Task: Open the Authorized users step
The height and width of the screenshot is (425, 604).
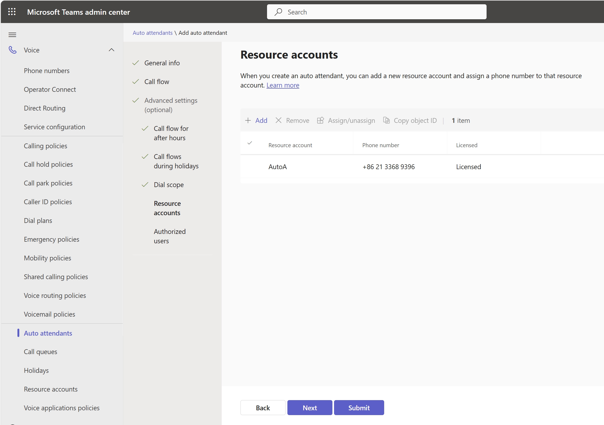Action: tap(170, 236)
